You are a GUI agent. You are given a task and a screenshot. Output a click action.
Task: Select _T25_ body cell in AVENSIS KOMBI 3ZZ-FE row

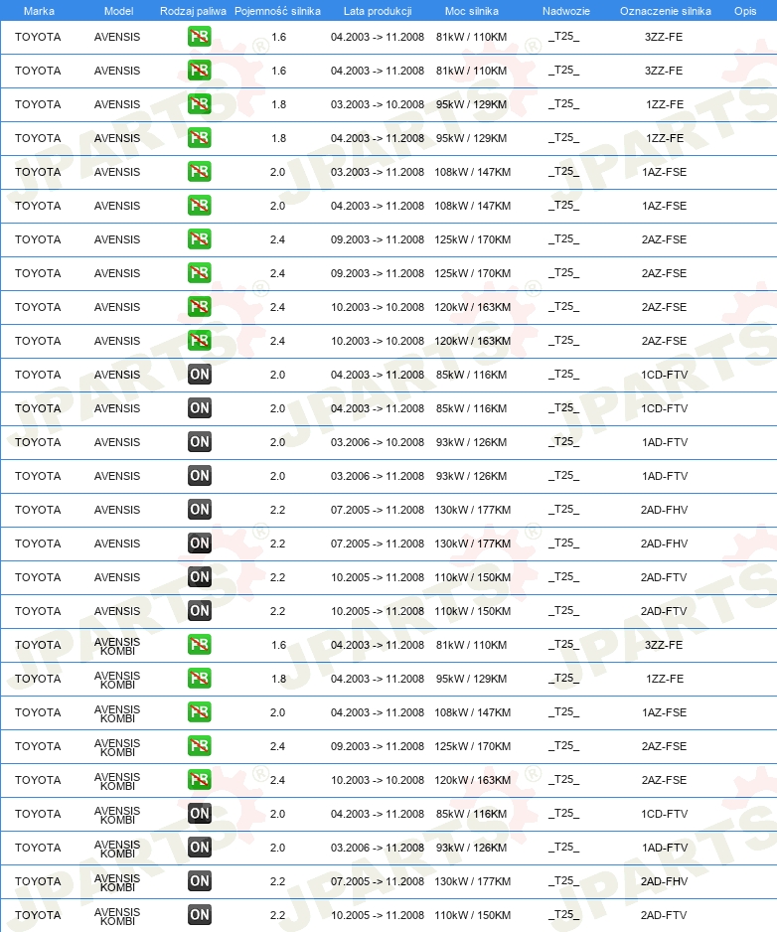563,645
